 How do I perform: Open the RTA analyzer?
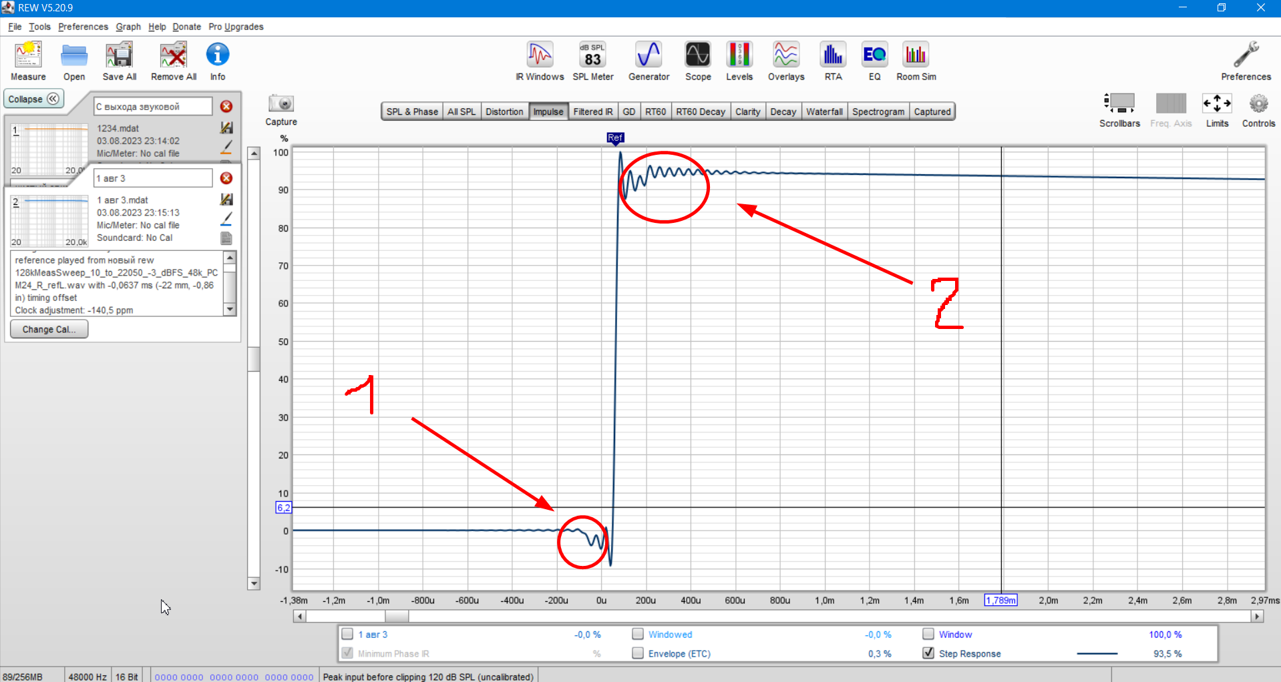[x=833, y=55]
